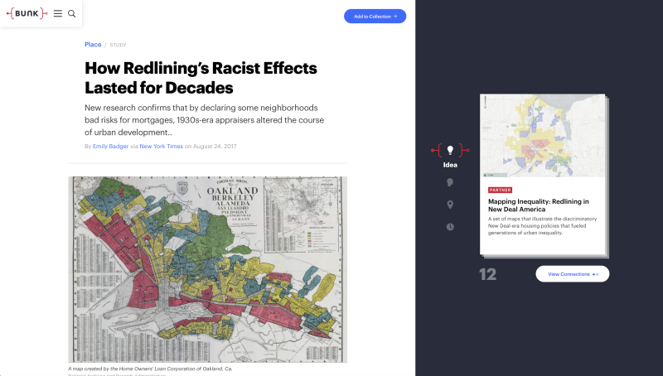This screenshot has width=663, height=376.
Task: Click the red PARTNER tag
Action: [x=501, y=190]
